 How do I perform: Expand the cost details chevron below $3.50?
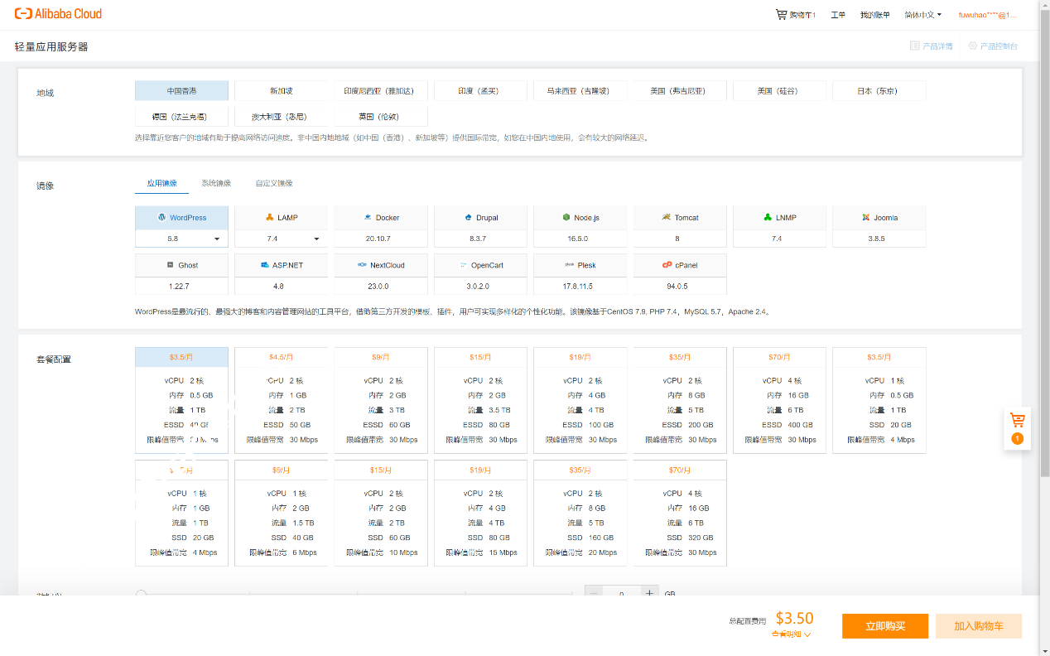point(807,634)
